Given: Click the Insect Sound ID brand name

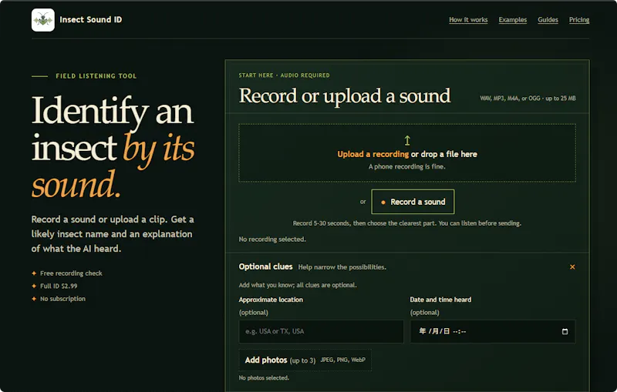Looking at the screenshot, I should tap(91, 20).
